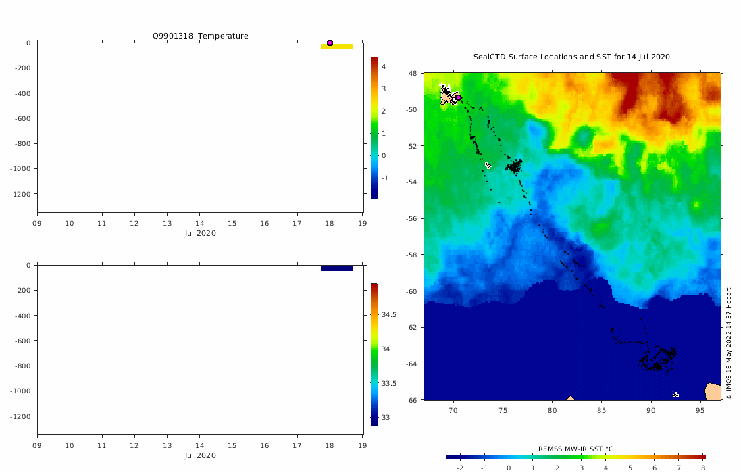Click the '4' value on temperature colorbar
The height and width of the screenshot is (473, 743).
click(384, 67)
